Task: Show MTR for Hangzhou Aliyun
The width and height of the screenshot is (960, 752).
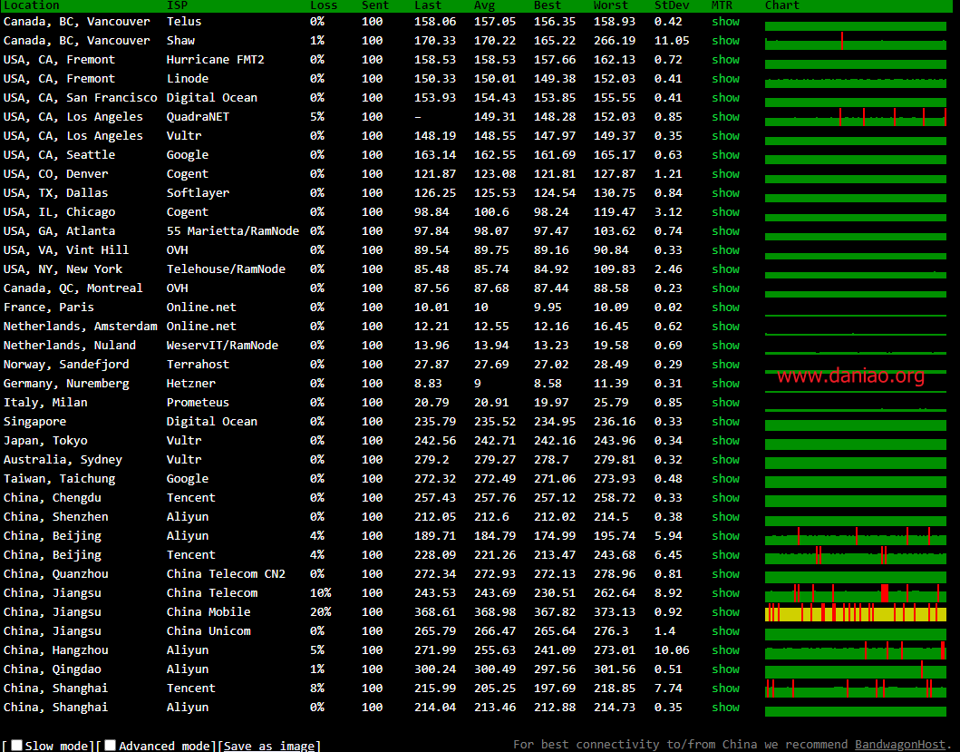Action: (725, 649)
